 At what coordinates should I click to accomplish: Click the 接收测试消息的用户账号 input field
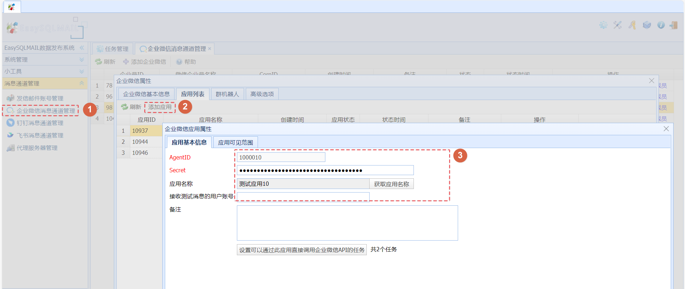[x=303, y=196]
